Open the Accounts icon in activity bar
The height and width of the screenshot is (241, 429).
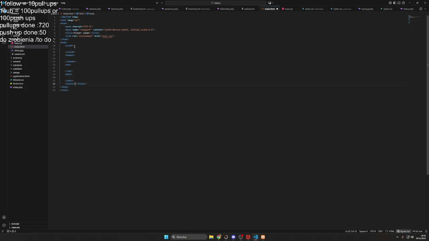tap(4, 218)
